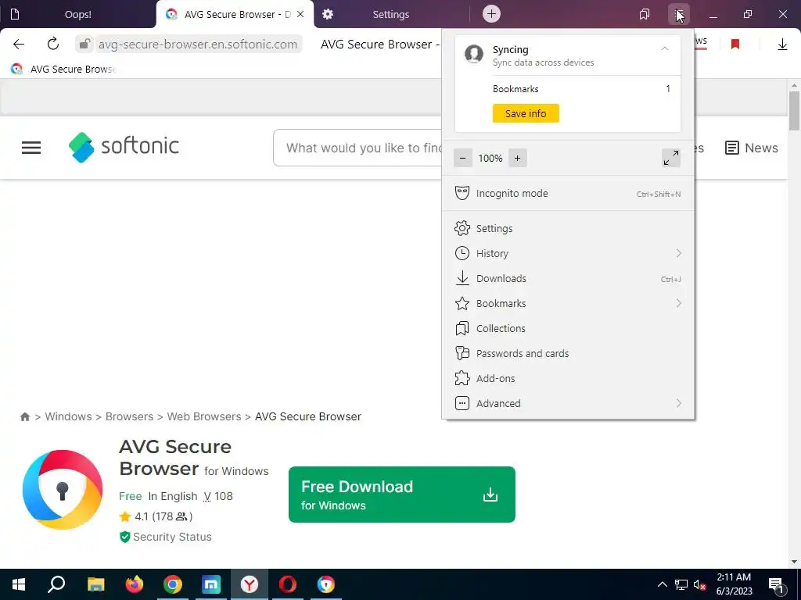
Task: Open the Softonic hamburger menu
Action: pyautogui.click(x=31, y=148)
